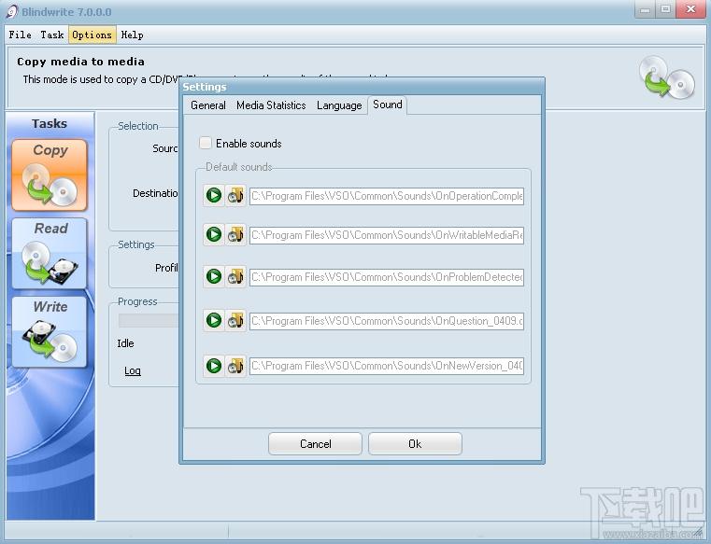Switch to the Language tab
The image size is (711, 544).
(x=339, y=105)
